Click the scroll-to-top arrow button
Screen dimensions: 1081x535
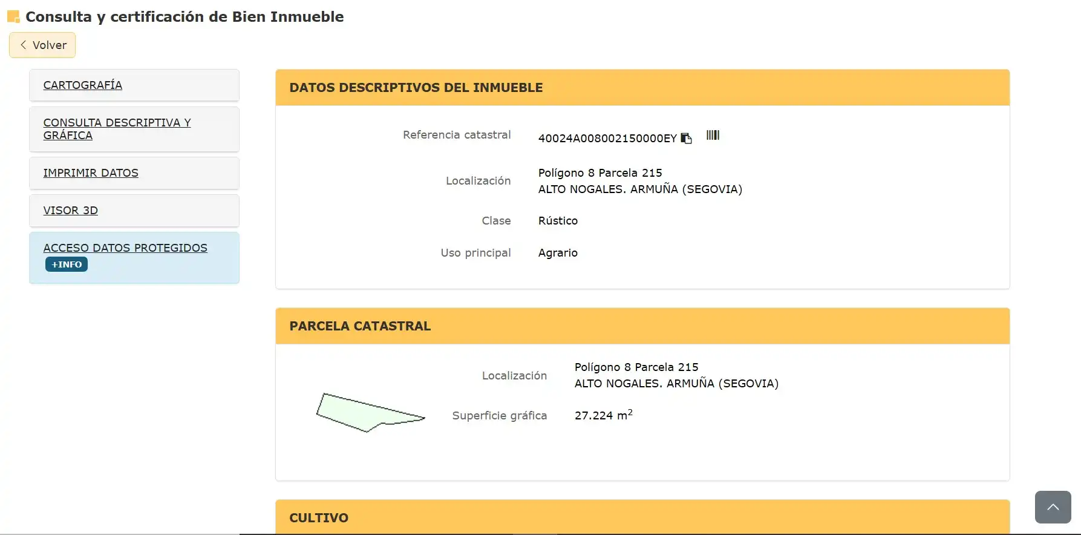[x=1053, y=507]
